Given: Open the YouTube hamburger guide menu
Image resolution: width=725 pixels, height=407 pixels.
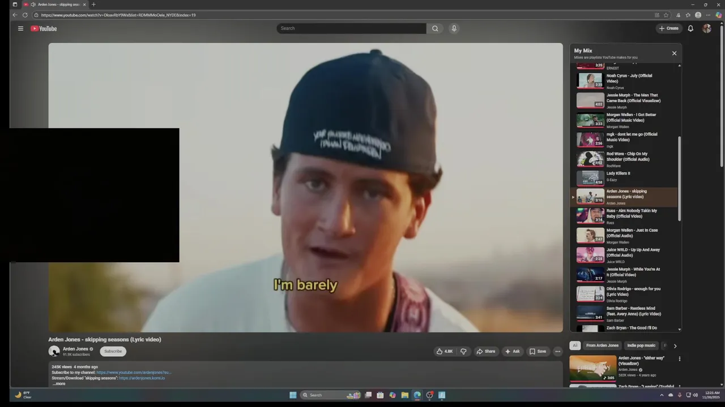Looking at the screenshot, I should [x=20, y=28].
